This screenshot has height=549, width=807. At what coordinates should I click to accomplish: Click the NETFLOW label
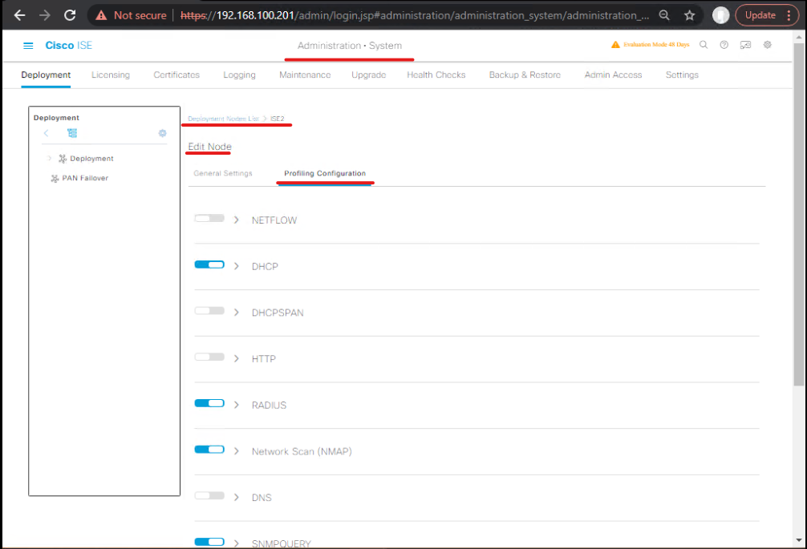274,220
